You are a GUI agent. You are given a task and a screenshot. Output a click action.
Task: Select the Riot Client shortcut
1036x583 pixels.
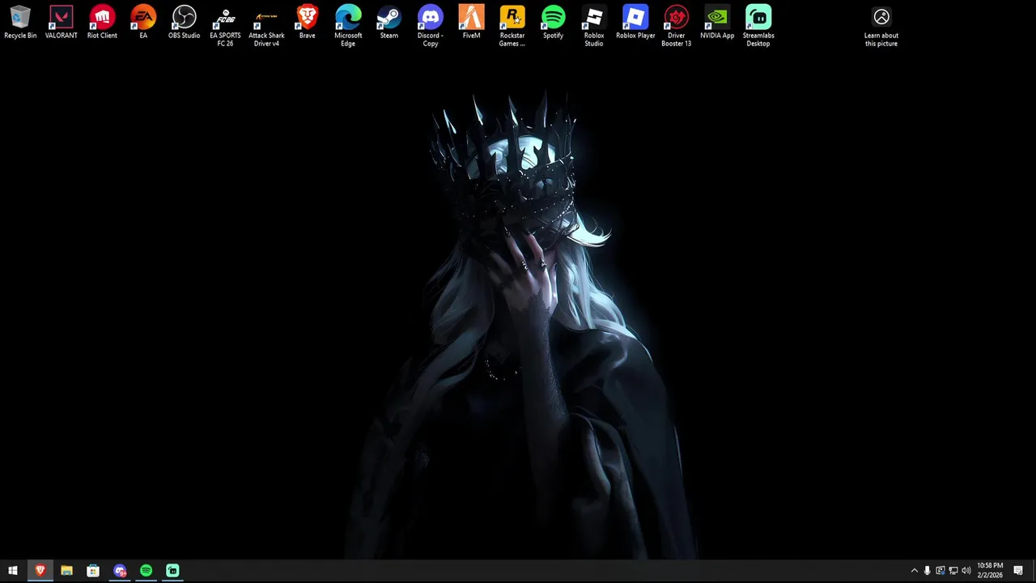tap(102, 23)
